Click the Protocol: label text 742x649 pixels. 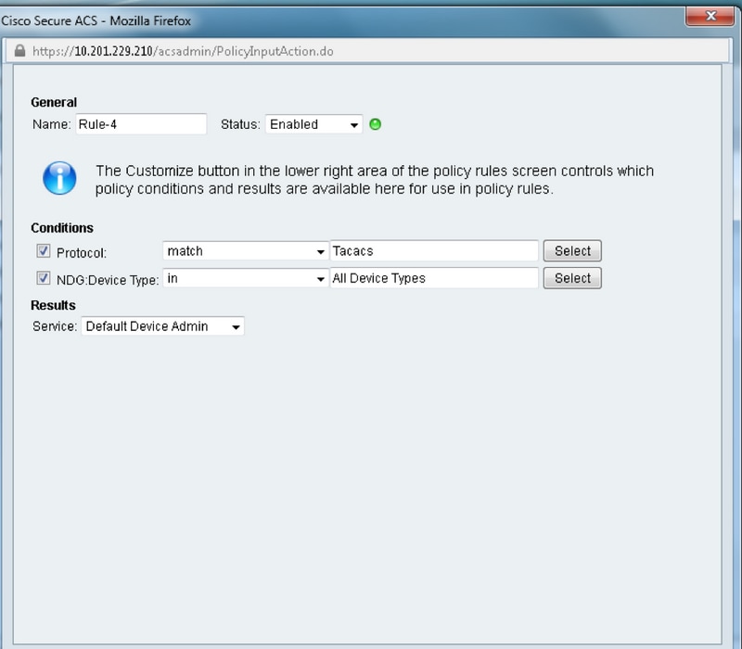point(82,252)
